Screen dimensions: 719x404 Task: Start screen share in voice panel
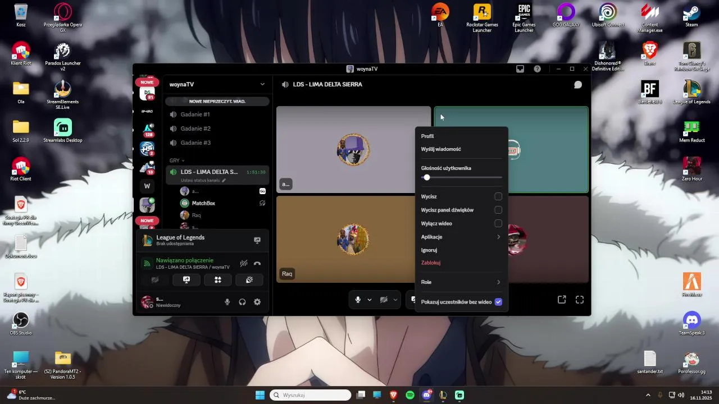(x=186, y=280)
